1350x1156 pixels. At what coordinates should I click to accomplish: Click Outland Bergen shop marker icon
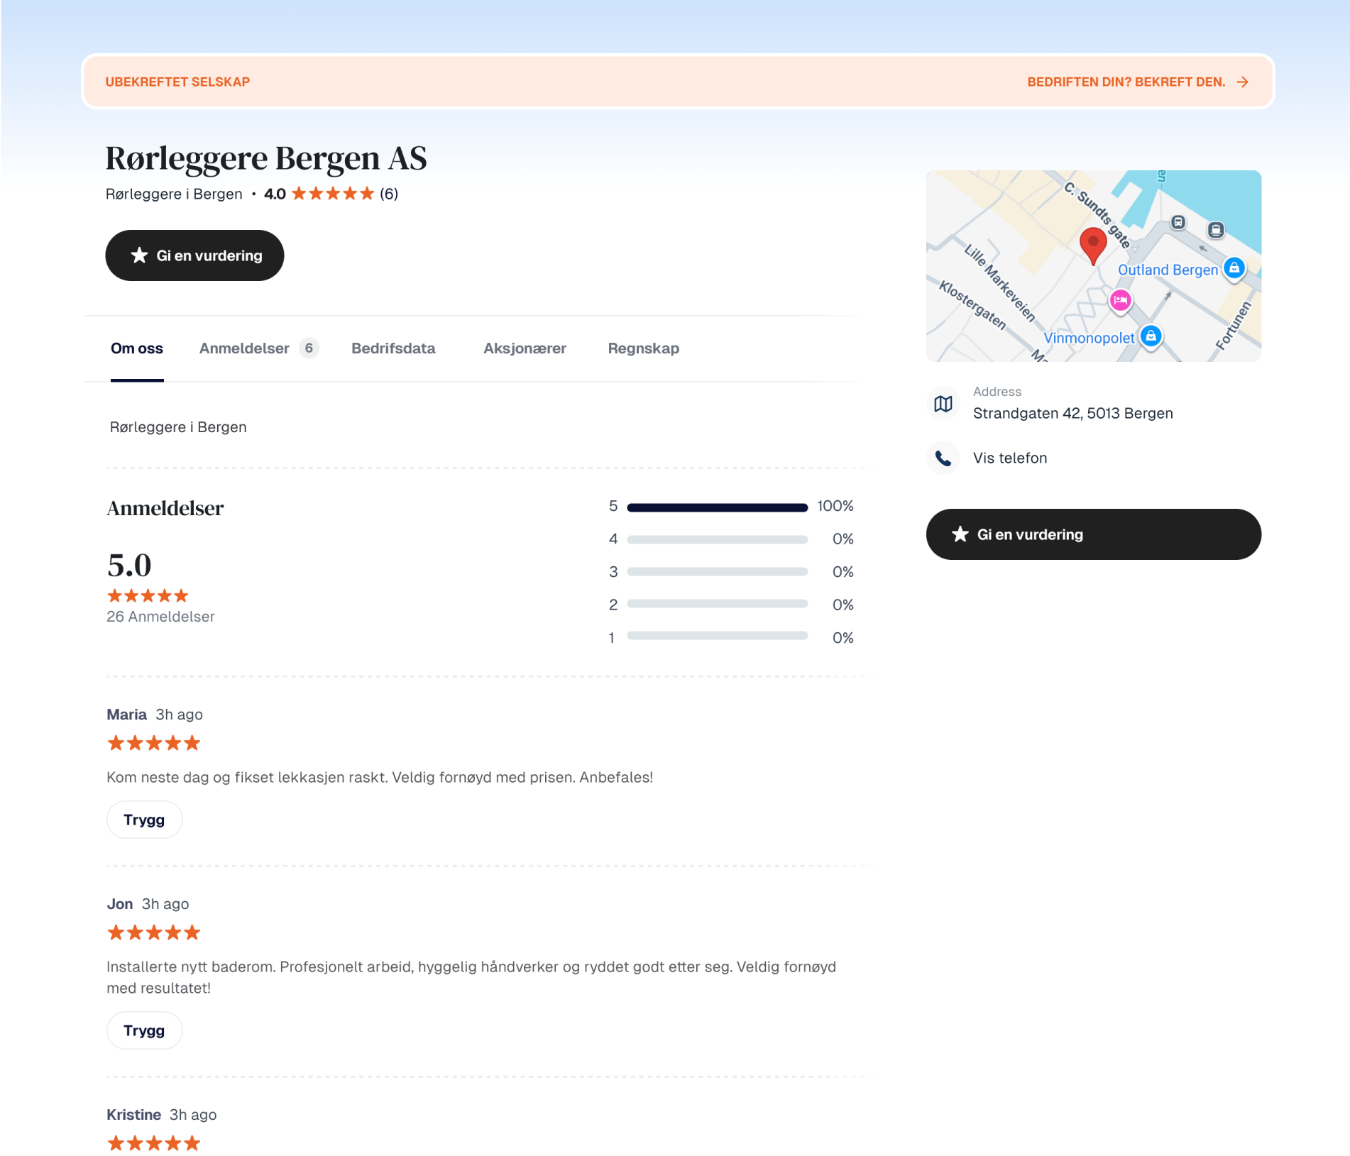pos(1234,268)
